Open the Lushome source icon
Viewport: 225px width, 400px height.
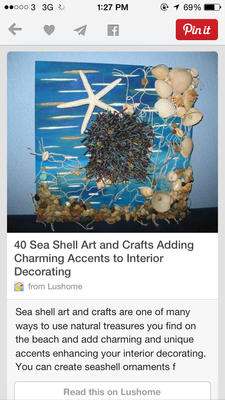point(19,286)
